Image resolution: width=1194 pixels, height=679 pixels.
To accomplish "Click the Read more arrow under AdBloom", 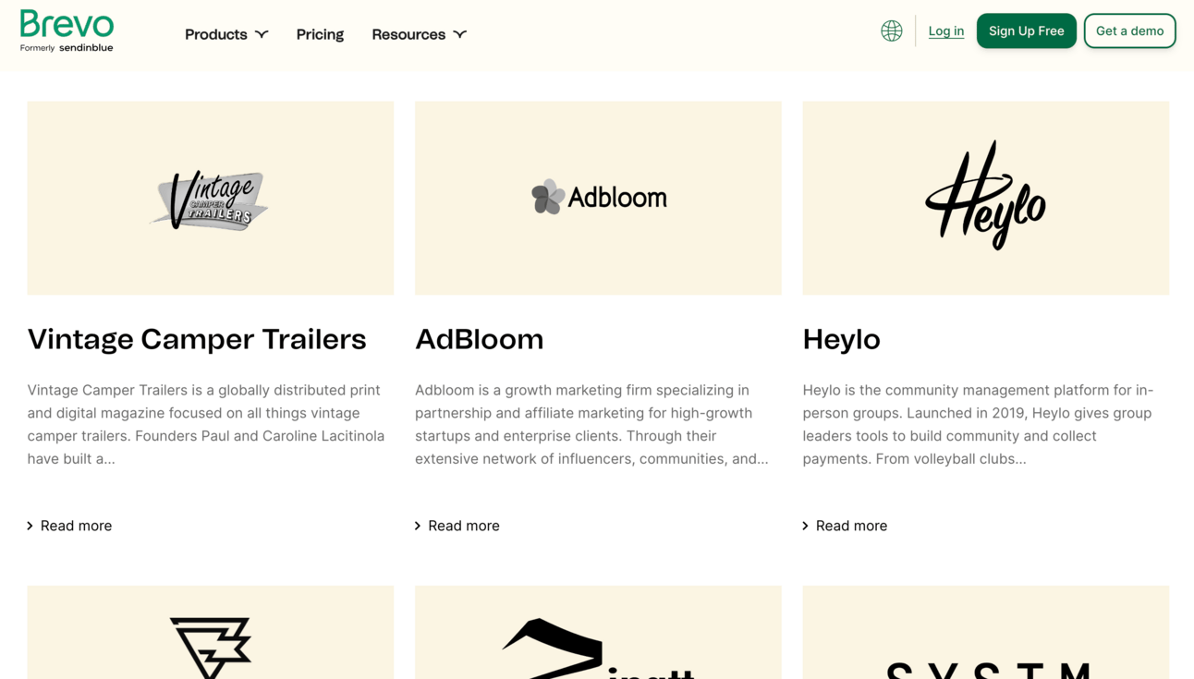I will click(418, 526).
